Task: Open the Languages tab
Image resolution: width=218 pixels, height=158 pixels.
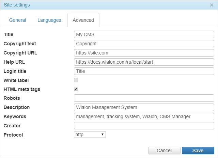Action: point(49,20)
